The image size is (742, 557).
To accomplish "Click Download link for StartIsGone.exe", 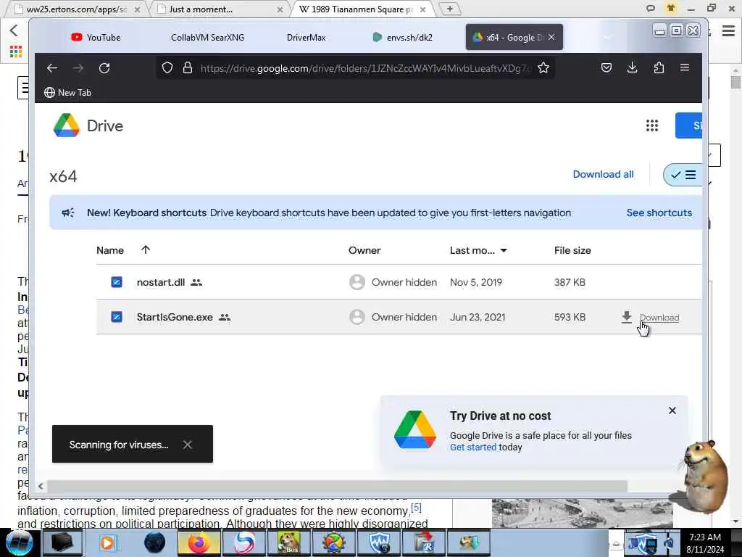I will point(659,318).
